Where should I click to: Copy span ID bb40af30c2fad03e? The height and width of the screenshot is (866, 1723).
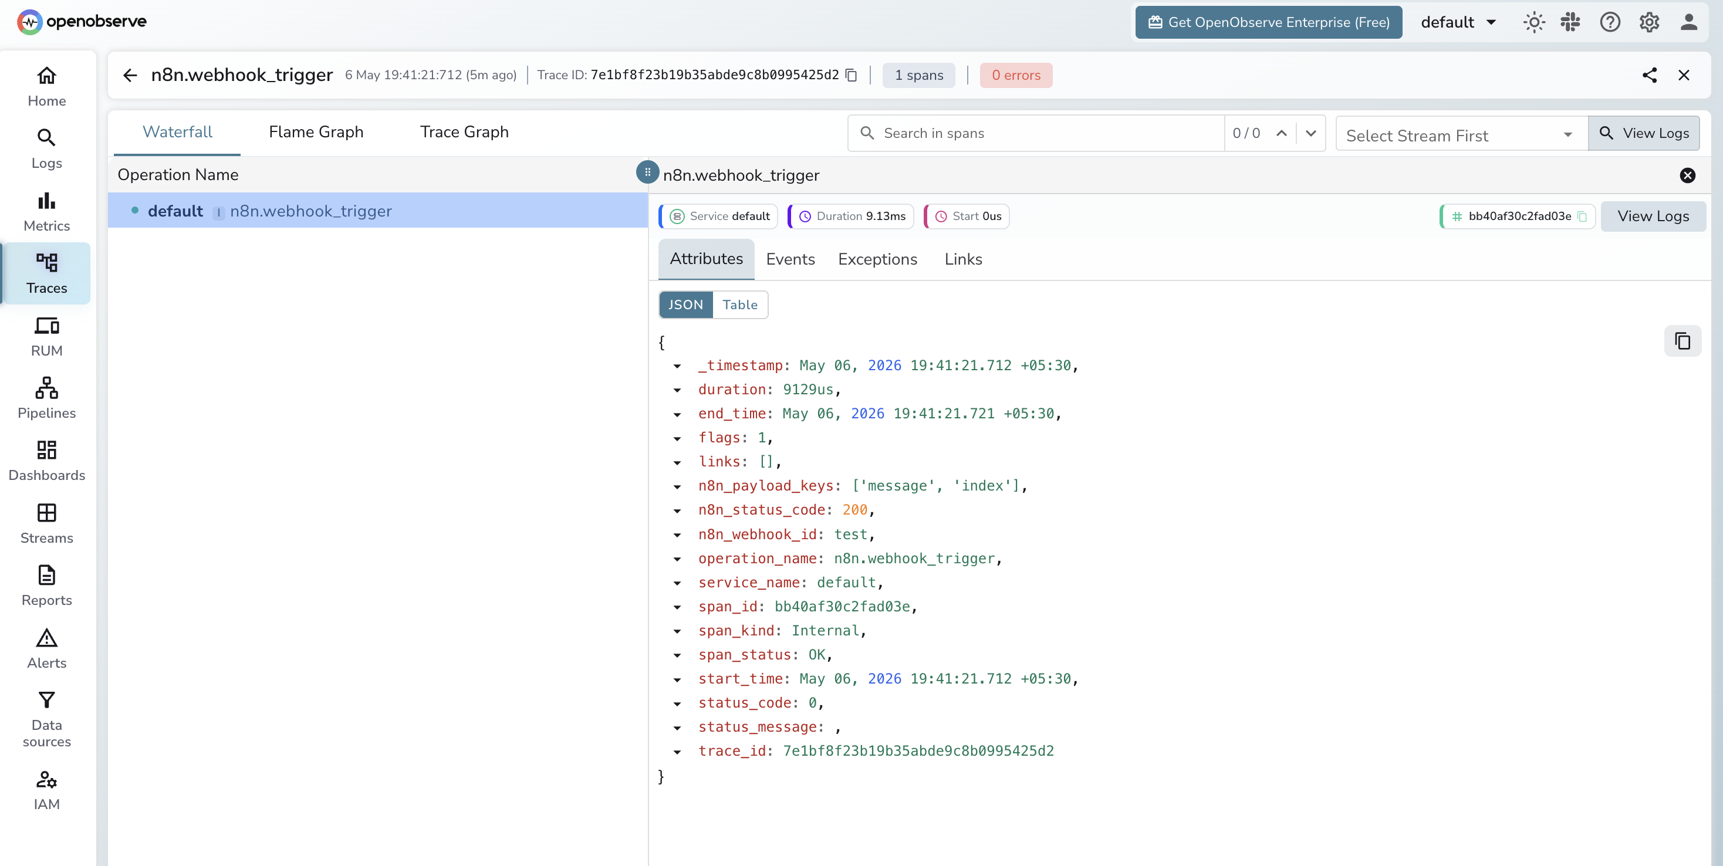pos(1582,216)
